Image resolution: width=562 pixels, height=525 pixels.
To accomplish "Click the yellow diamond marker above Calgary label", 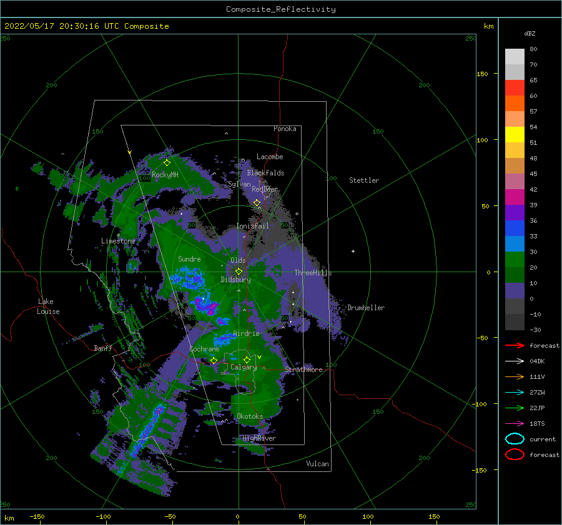I will coord(247,360).
